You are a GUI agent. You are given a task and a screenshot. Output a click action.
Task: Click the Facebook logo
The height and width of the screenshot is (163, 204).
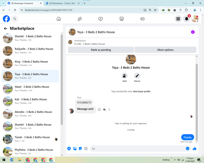[7, 19]
